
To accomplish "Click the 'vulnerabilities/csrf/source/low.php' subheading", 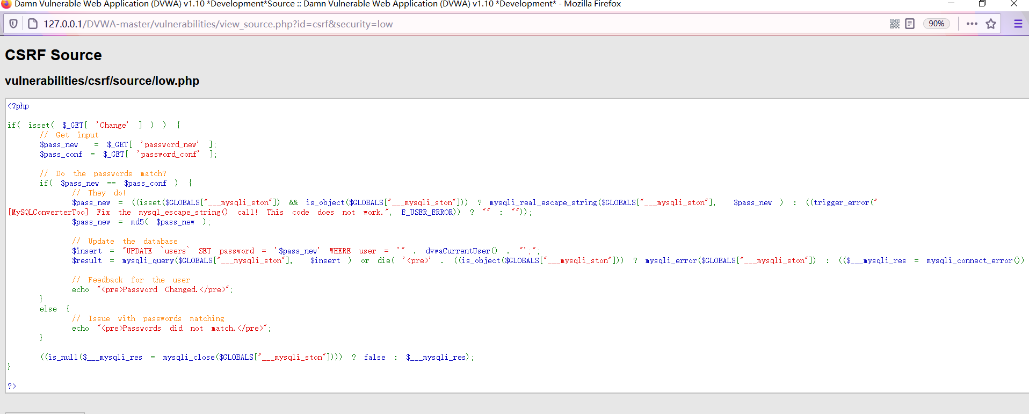I will pos(102,81).
